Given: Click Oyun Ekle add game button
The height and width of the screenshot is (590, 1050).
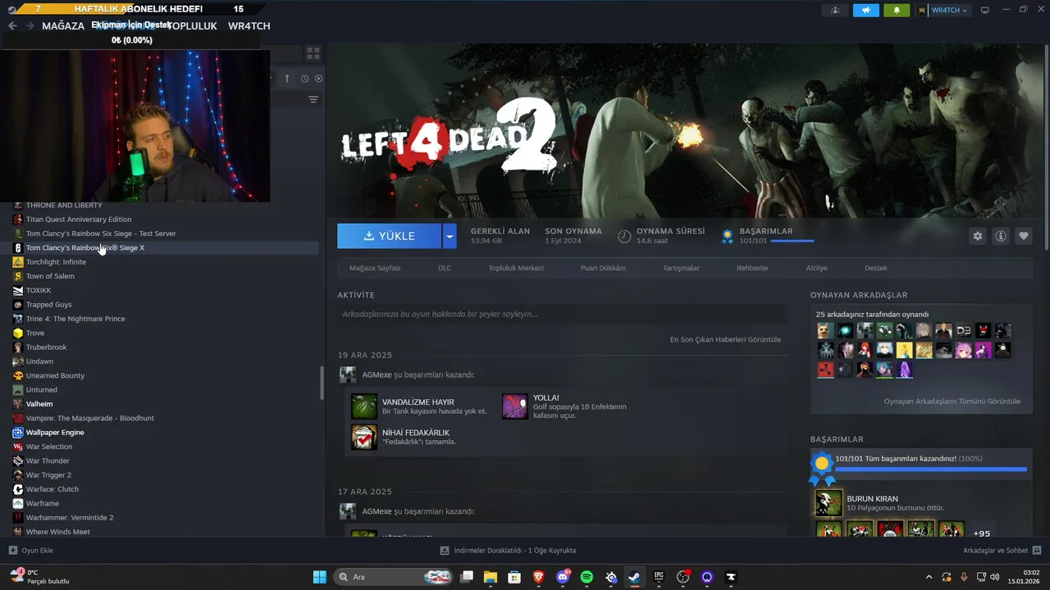Looking at the screenshot, I should 30,551.
